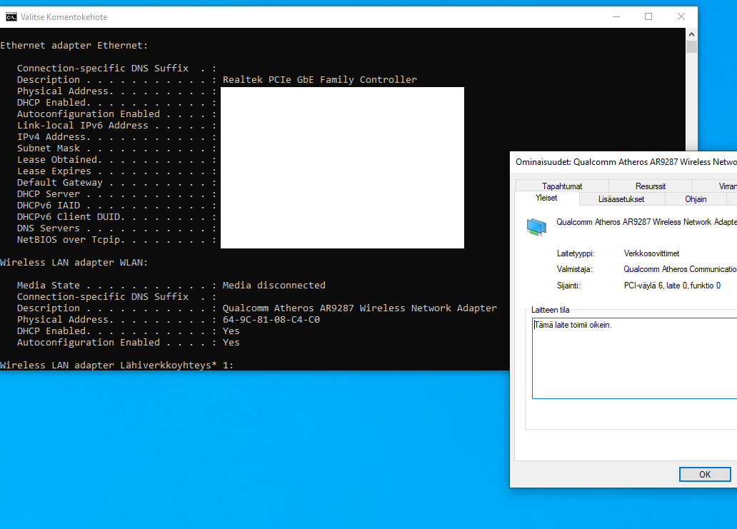Click the console scroll-down arrow
The image size is (737, 529).
pos(691,364)
